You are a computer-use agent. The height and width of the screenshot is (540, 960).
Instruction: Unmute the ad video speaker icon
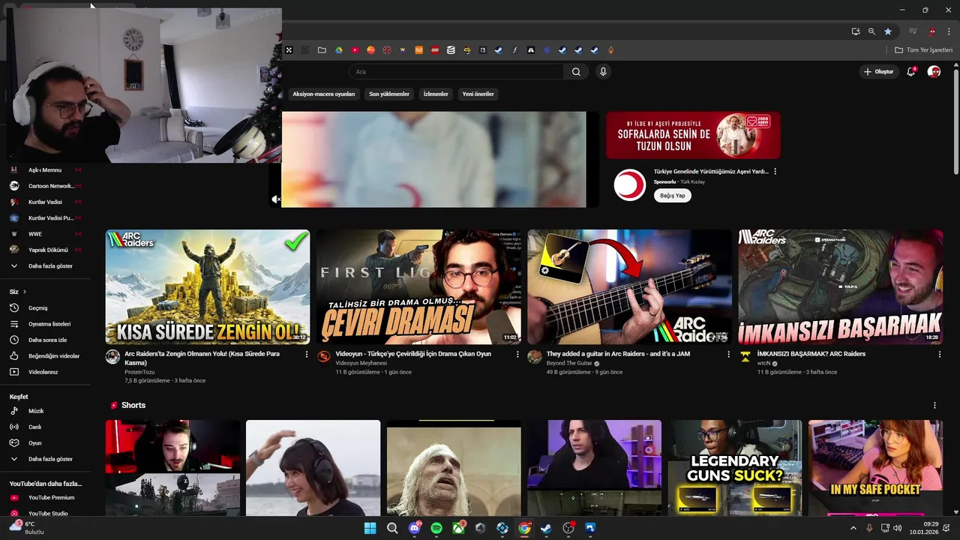tap(275, 199)
